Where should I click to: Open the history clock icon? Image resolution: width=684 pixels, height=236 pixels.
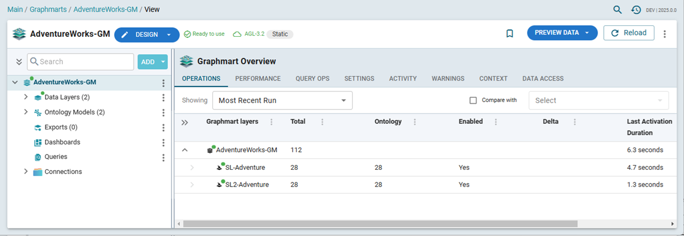pos(636,10)
